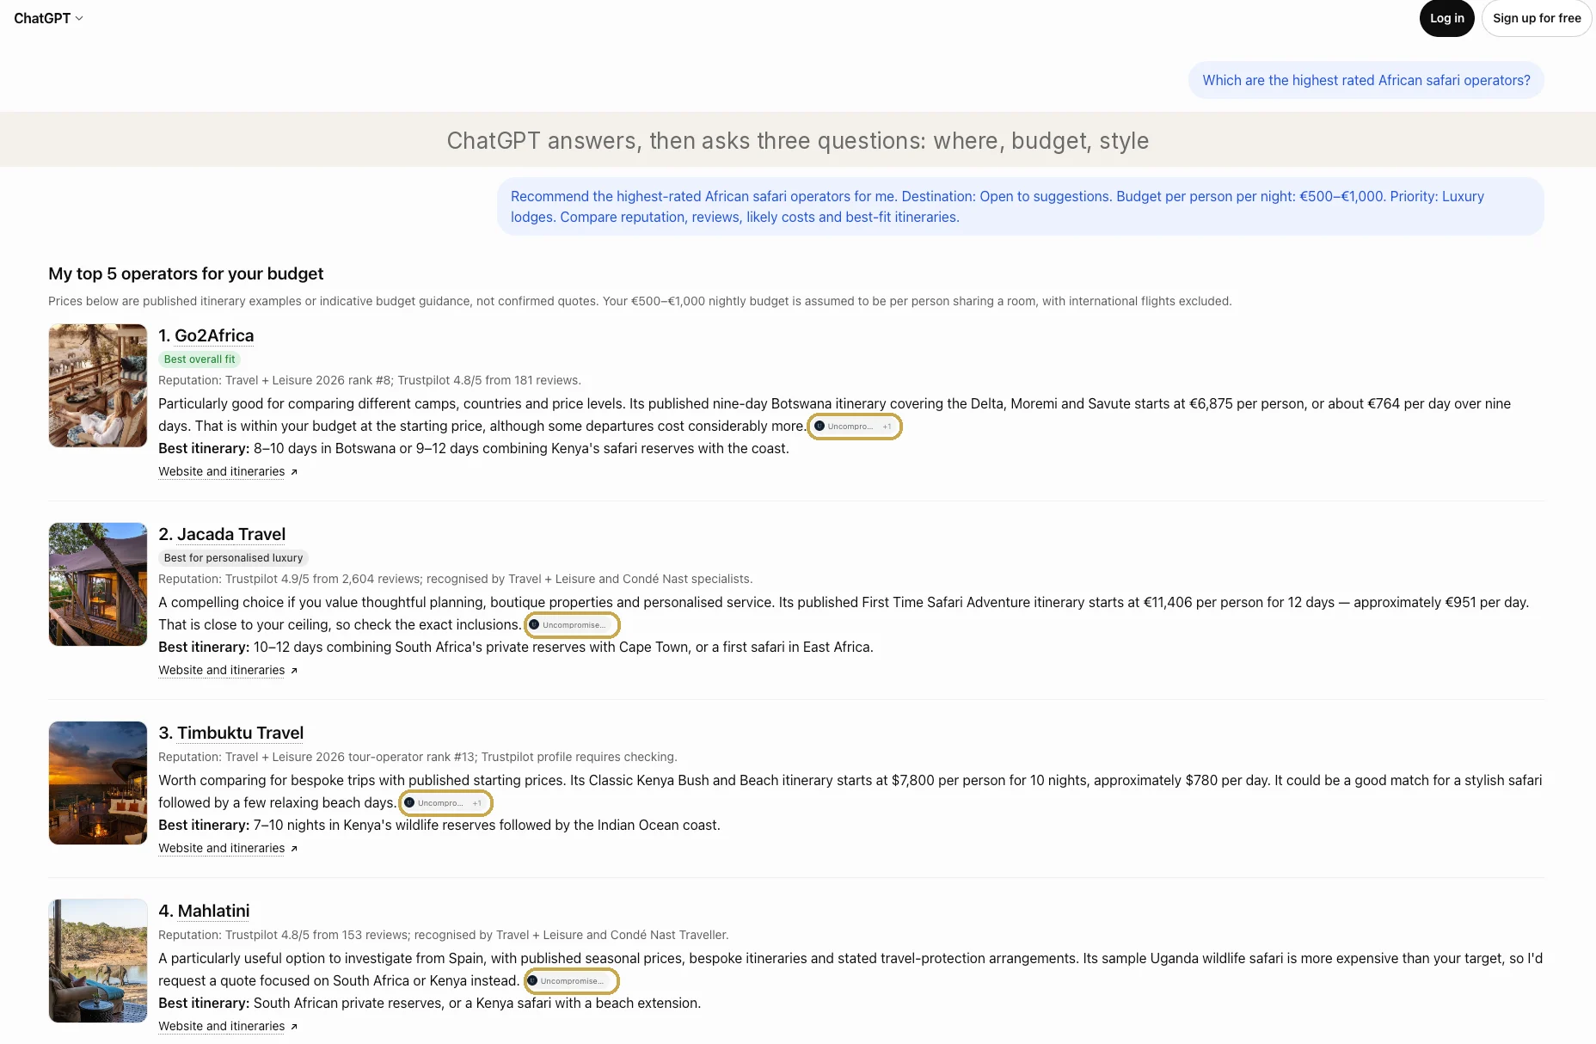The height and width of the screenshot is (1044, 1596).
Task: Select the detailed safari recommendation prompt bubble
Action: (x=1021, y=206)
